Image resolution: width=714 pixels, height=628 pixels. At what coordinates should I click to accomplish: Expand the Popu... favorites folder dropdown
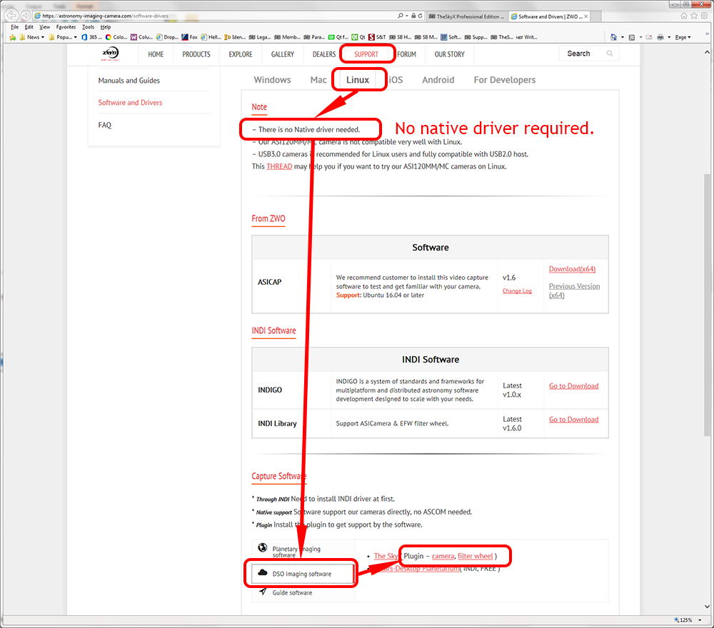(76, 37)
